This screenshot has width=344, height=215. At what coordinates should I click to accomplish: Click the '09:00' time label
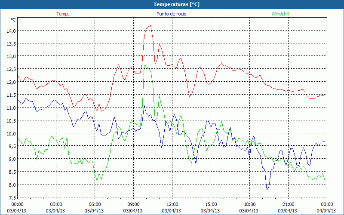(133, 205)
